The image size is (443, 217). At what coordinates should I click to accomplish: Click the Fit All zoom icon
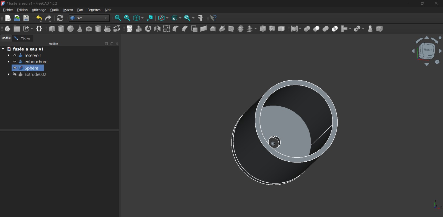coord(118,18)
